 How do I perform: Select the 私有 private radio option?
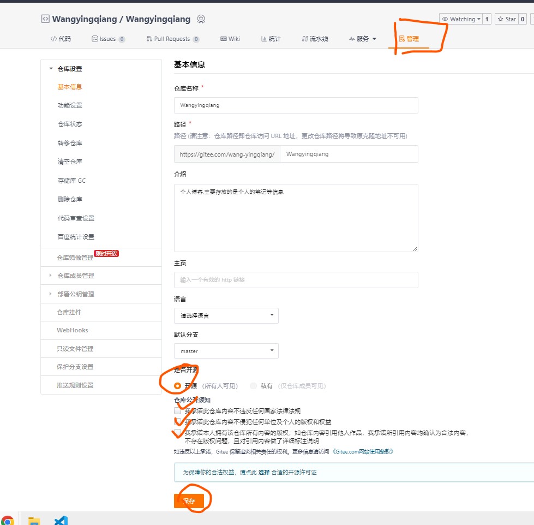(x=253, y=386)
